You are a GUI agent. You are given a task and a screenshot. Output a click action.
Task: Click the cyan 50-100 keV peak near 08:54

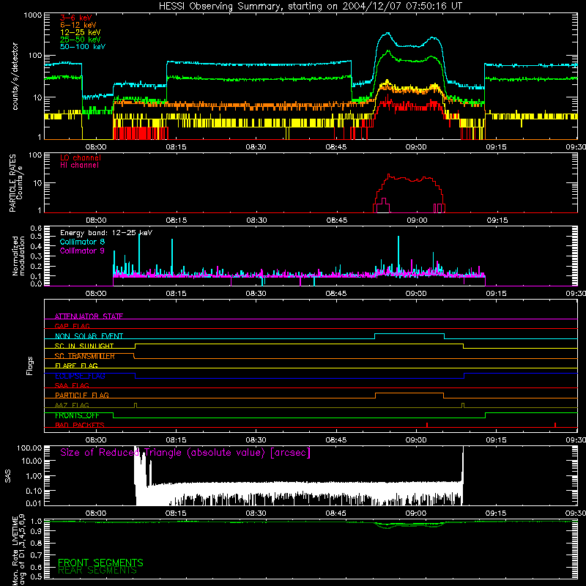tap(387, 34)
